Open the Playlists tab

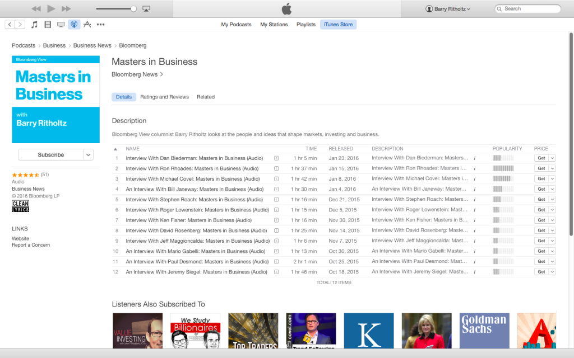click(x=305, y=25)
